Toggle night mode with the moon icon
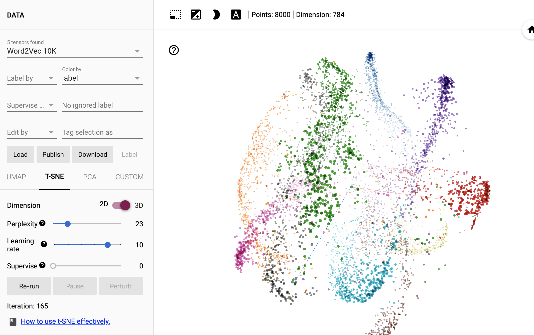 tap(216, 15)
